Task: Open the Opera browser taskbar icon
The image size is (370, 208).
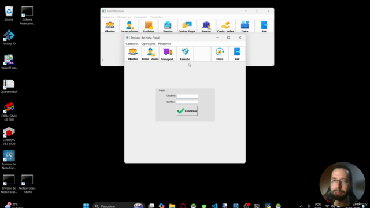Action: coord(183,206)
